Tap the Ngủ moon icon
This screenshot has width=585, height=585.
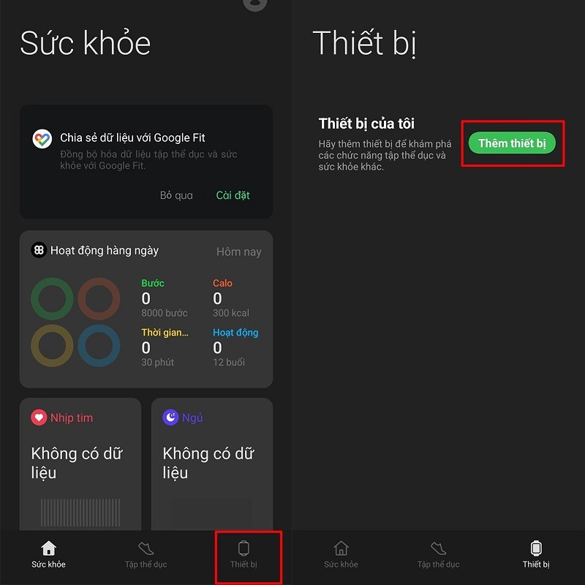(x=170, y=417)
